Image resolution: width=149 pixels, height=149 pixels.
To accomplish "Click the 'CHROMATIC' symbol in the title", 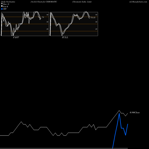I will click(x=52, y=2).
